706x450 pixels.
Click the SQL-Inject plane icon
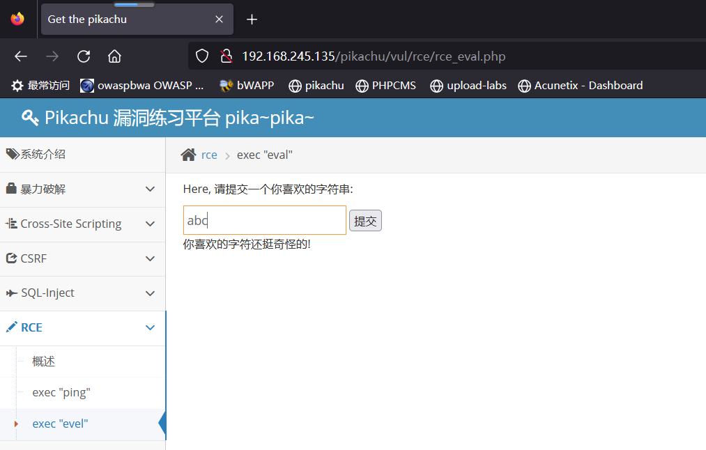[11, 293]
